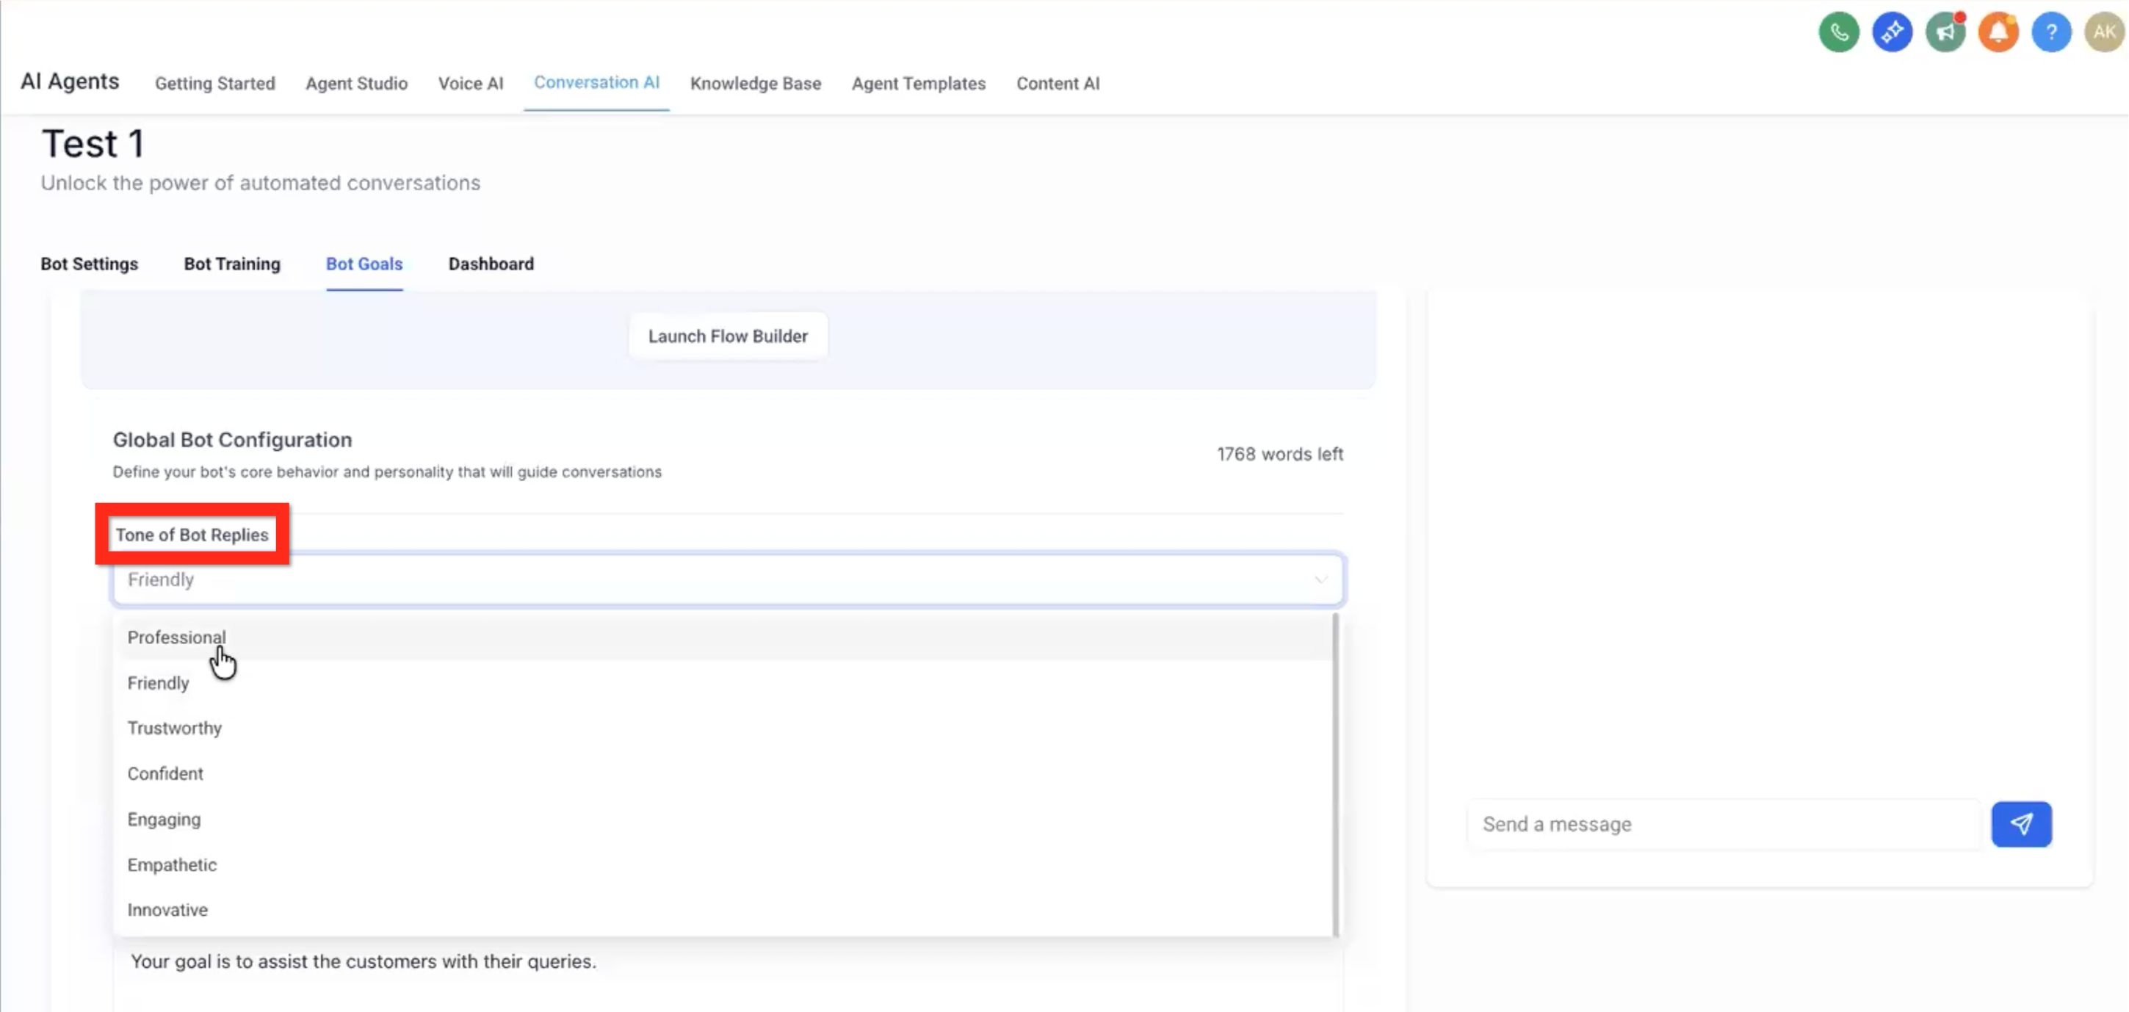Open the Content AI tab
This screenshot has width=2129, height=1012.
[x=1057, y=84]
